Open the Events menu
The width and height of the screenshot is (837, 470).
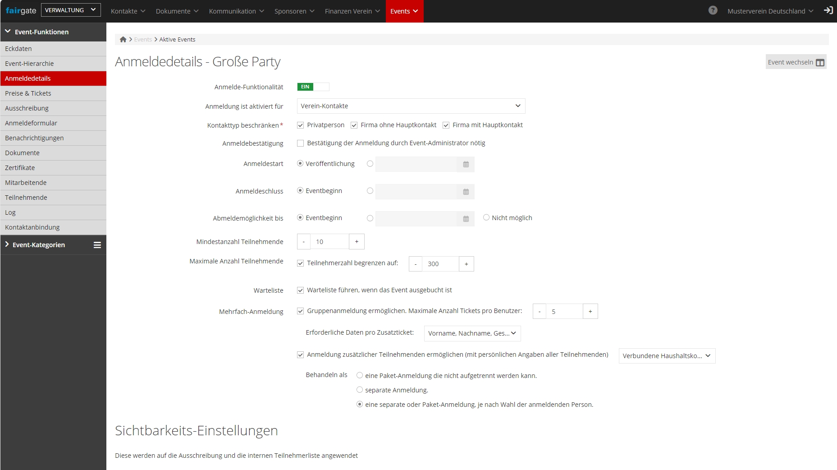coord(404,11)
